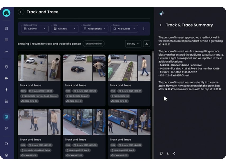Click the 14:35:59 Bus stop #125 summary line
The width and height of the screenshot is (226, 166).
(x=189, y=69)
